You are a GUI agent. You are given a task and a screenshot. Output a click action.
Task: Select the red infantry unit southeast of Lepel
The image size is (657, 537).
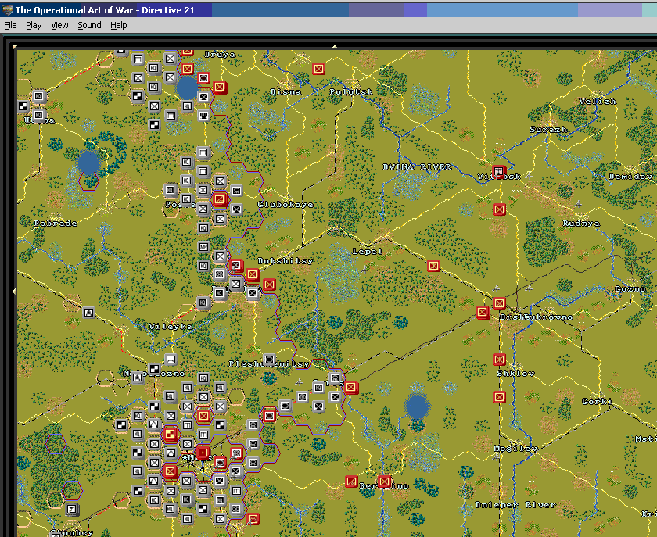click(x=433, y=266)
